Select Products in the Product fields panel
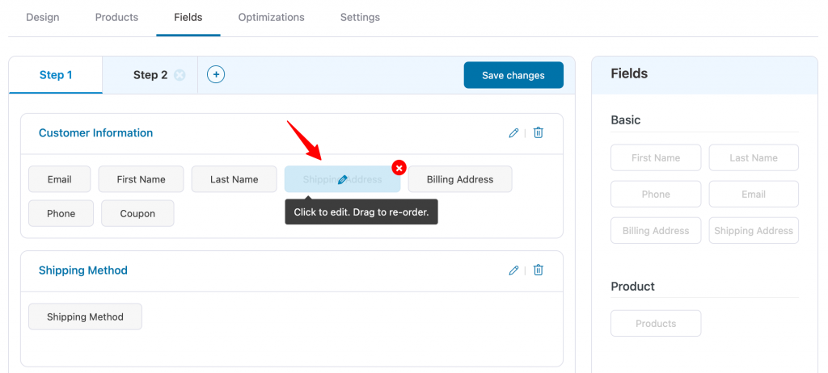 click(x=656, y=324)
